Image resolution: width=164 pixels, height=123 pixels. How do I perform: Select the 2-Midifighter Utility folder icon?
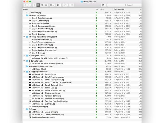(x=27, y=56)
